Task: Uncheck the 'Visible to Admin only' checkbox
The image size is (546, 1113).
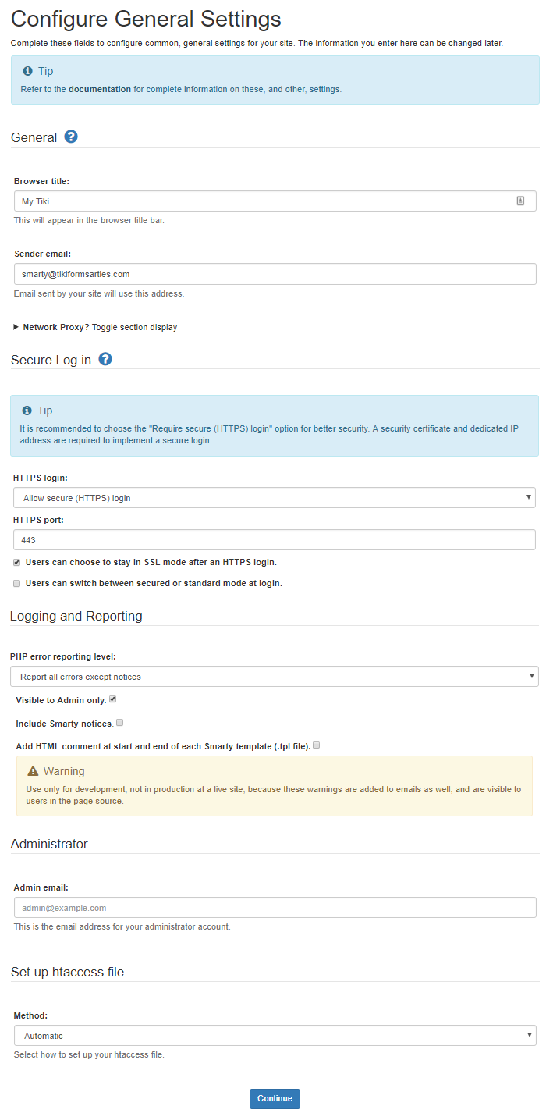Action: coord(113,699)
